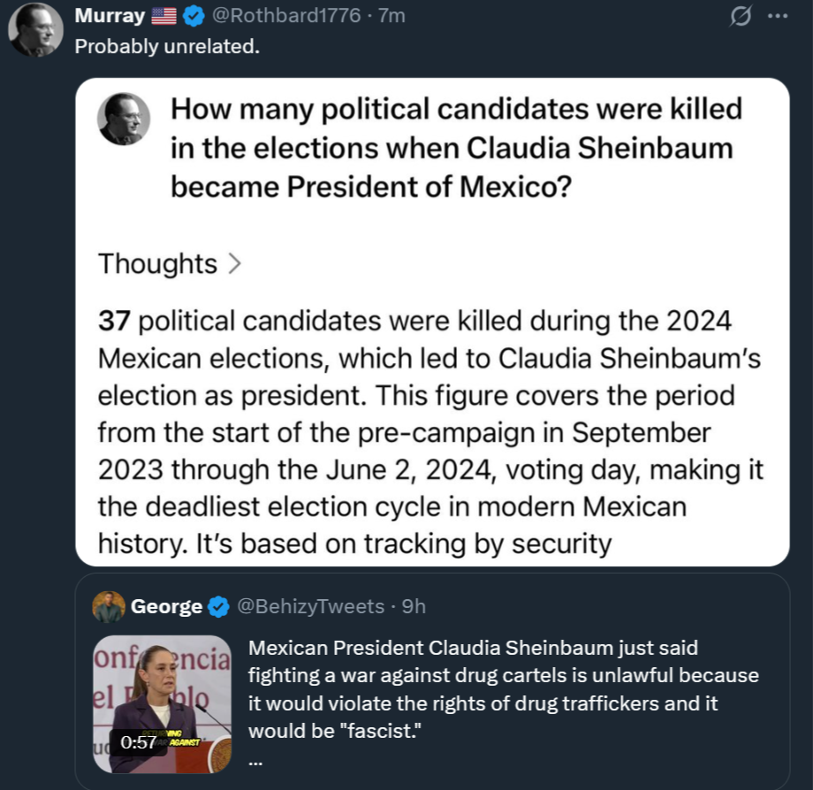Click Murray's profile avatar at top left

click(x=35, y=29)
